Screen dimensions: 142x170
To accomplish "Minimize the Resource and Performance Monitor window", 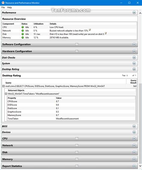I will (x=121, y=3).
